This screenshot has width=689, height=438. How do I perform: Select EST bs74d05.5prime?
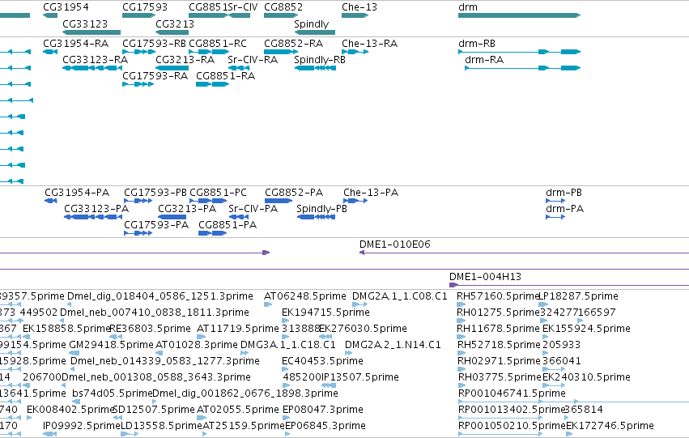76,402
